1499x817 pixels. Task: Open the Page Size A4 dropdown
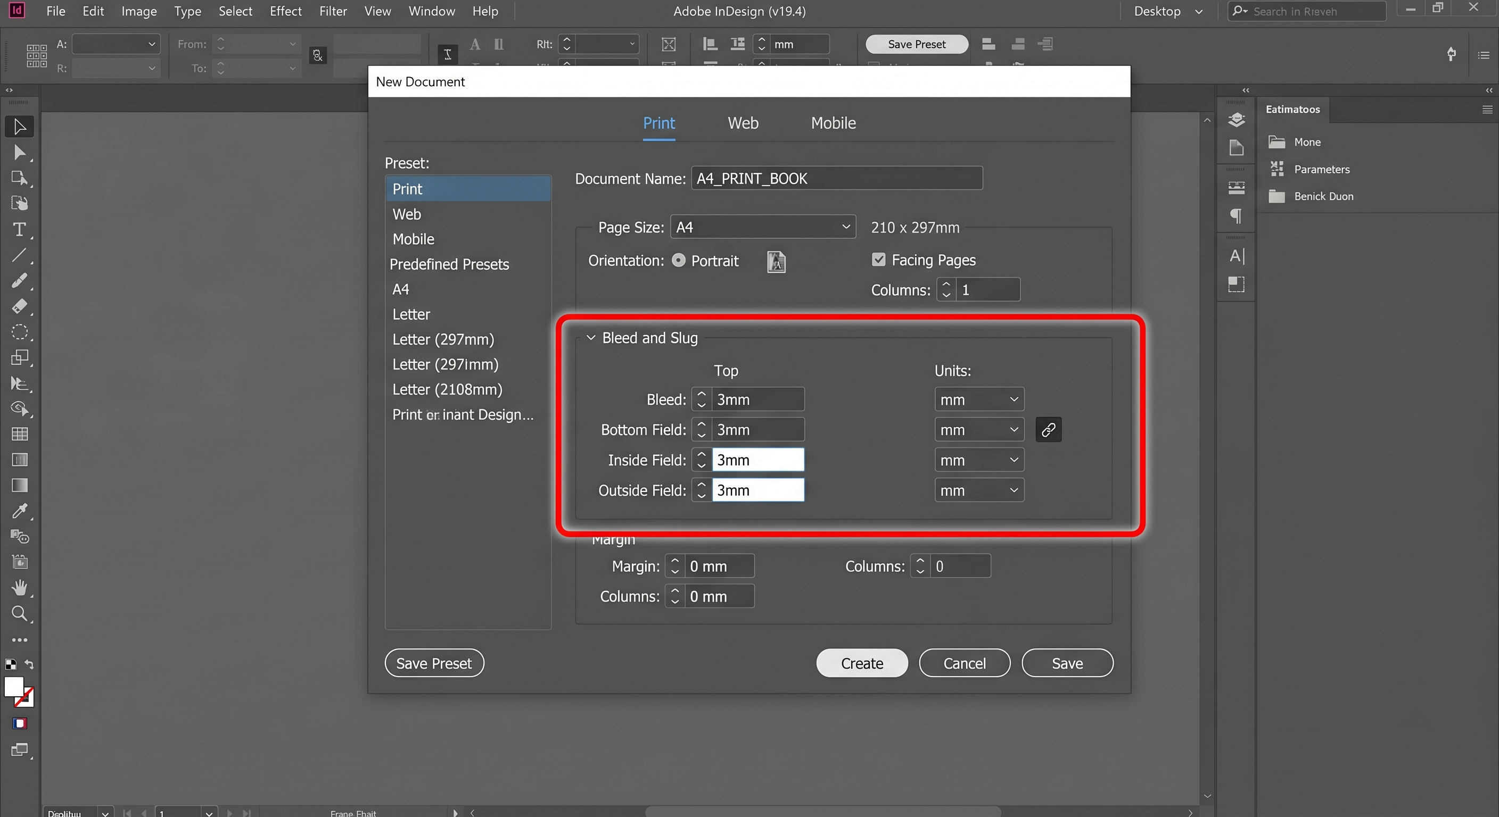click(x=763, y=227)
